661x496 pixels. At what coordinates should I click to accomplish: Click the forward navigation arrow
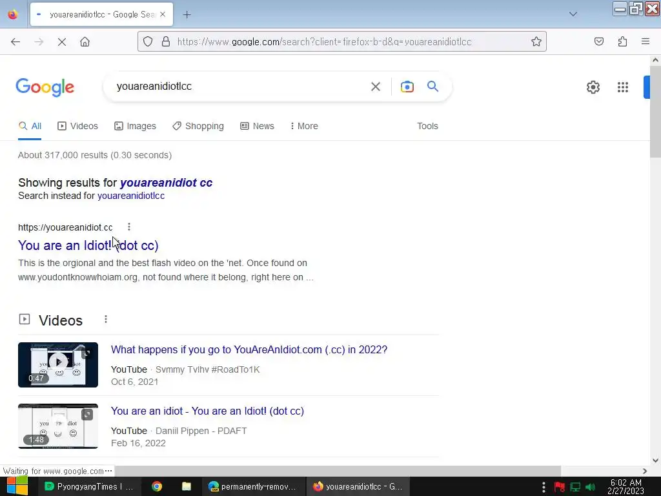[39, 42]
